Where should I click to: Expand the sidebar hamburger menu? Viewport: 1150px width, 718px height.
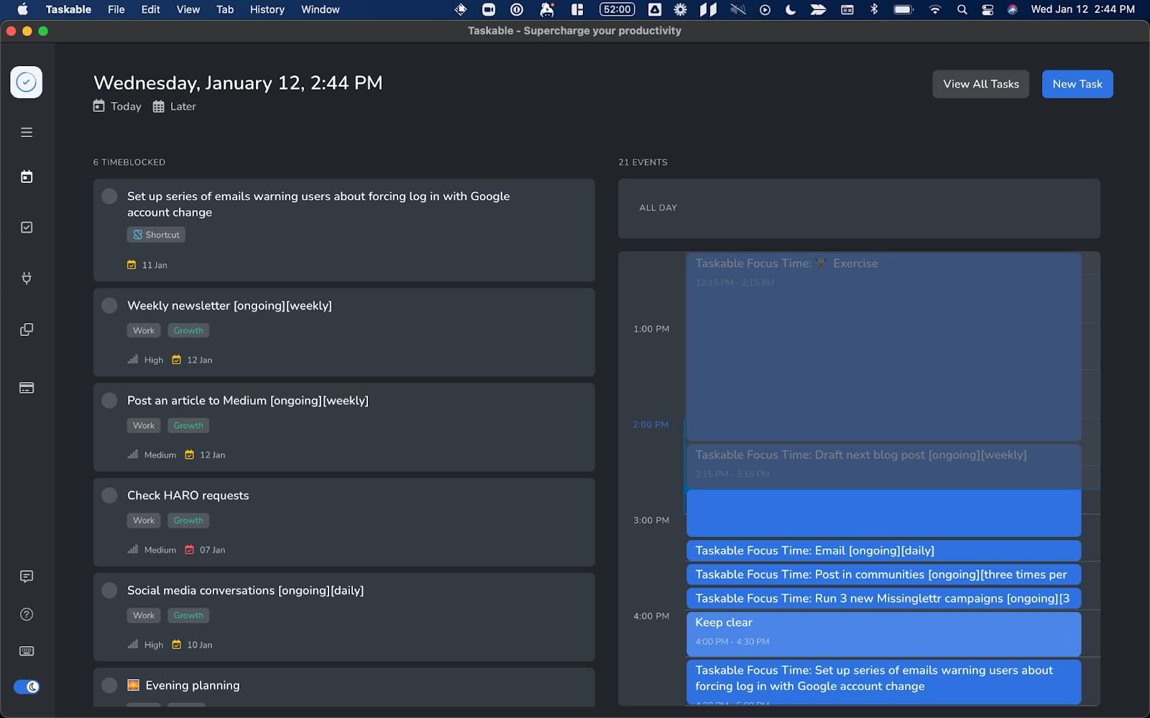coord(26,132)
